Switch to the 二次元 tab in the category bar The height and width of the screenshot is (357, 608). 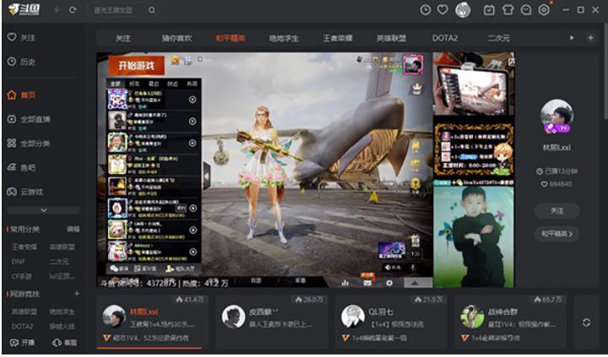499,38
